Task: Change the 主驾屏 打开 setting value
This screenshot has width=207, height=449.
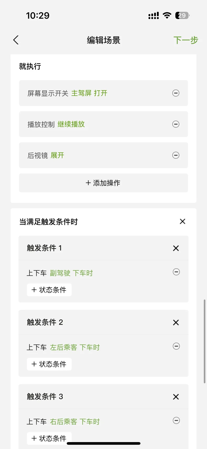Action: (89, 93)
